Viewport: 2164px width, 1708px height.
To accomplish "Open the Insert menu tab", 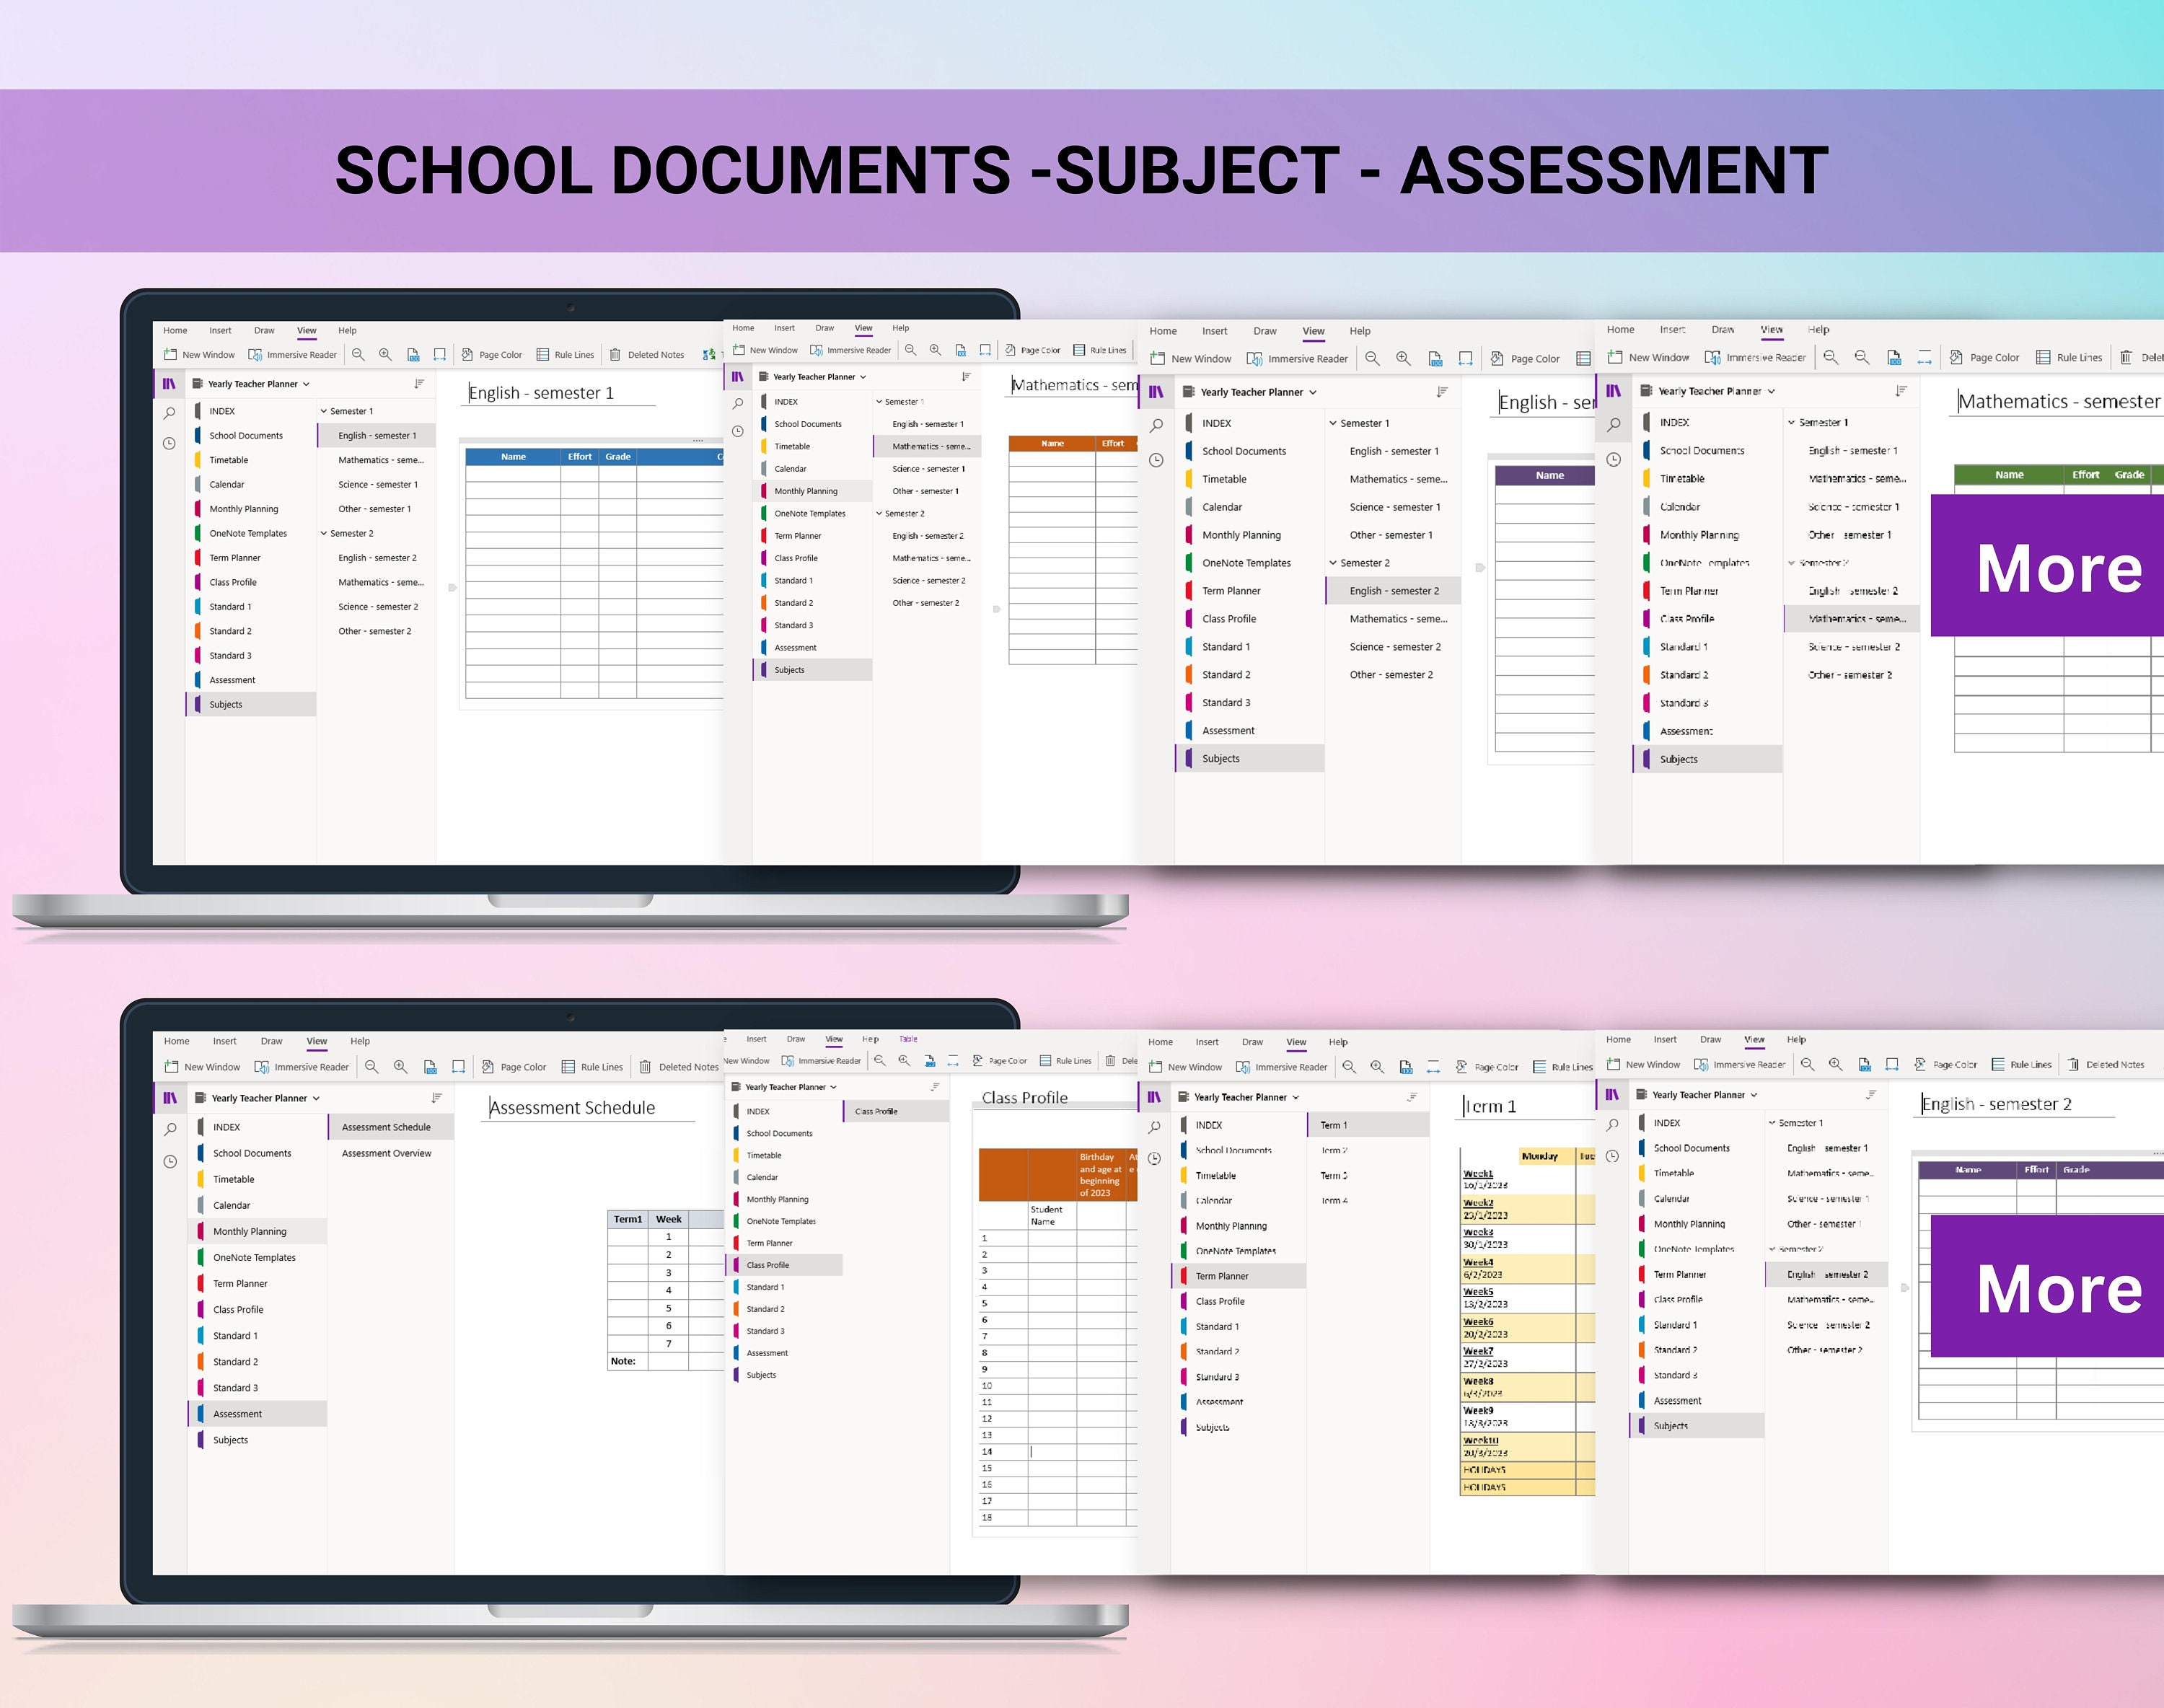I will pos(220,330).
